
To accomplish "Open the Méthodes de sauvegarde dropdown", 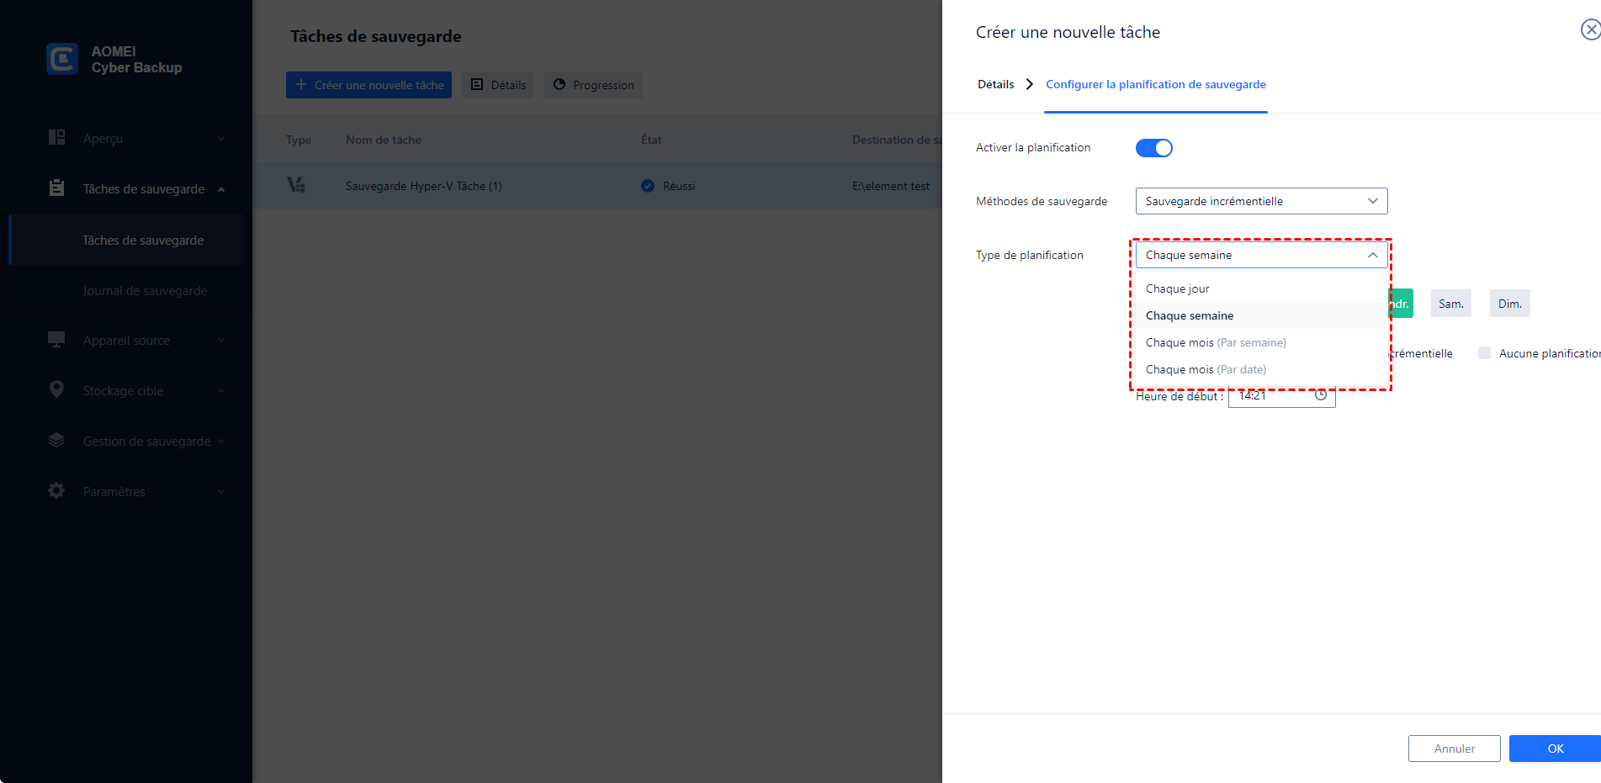I will tap(1261, 201).
